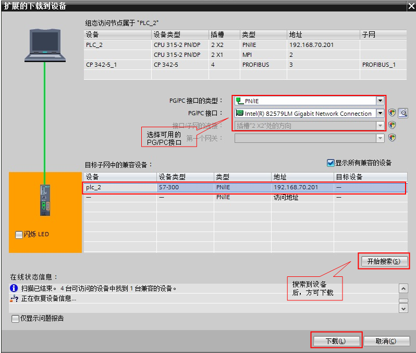Uncheck 显示所有兼容的设备 checkbox
416x353 pixels.
(331, 163)
